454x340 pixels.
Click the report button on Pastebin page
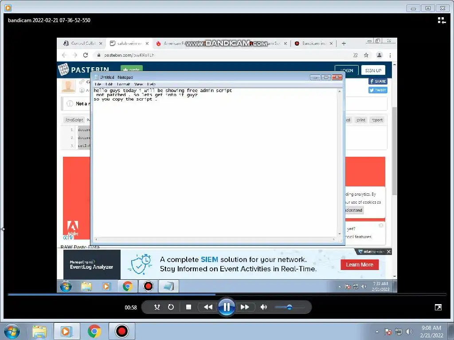click(x=377, y=120)
